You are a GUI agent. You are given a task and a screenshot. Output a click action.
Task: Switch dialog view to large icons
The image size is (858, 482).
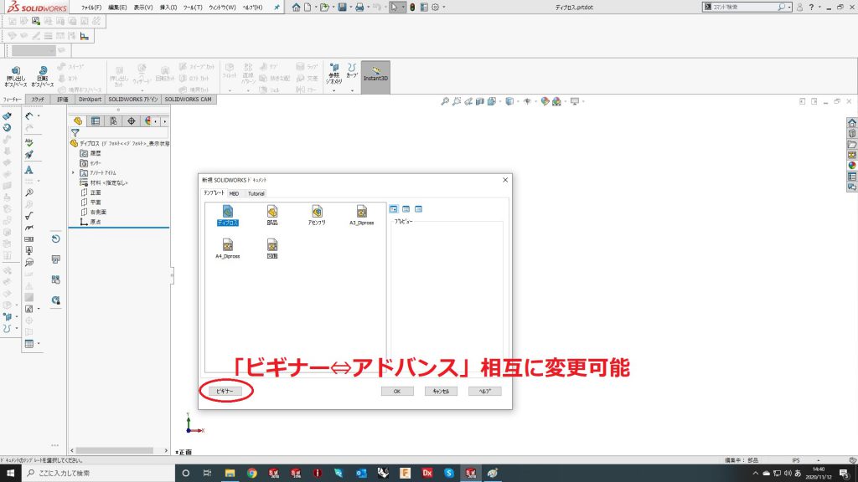click(394, 209)
